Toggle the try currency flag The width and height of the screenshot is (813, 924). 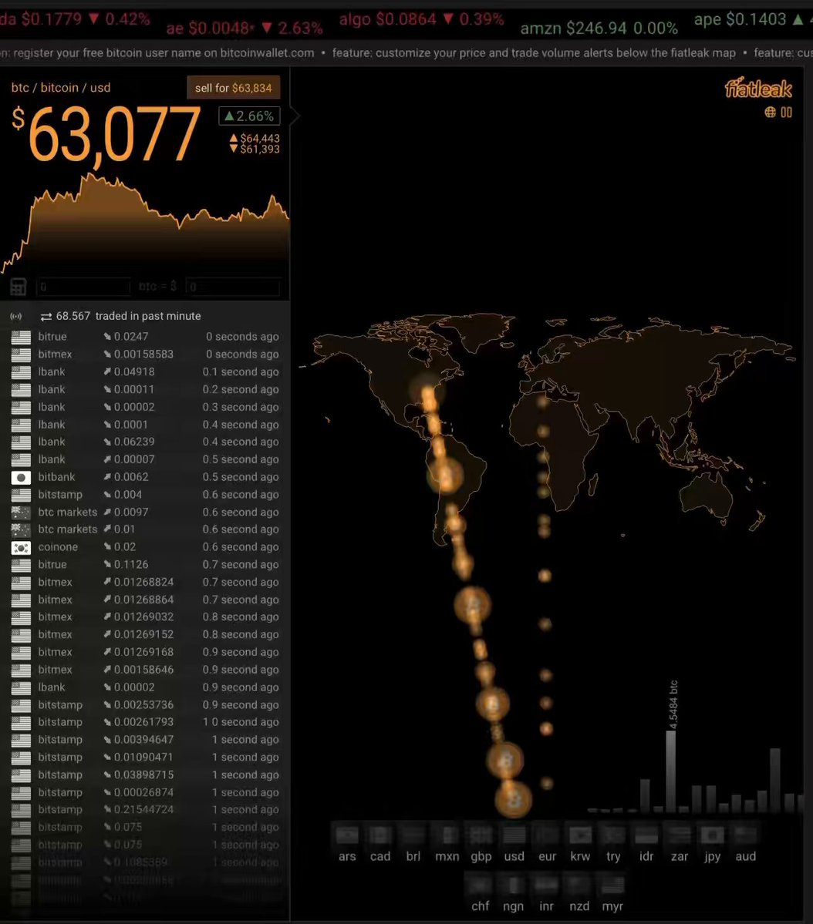pos(613,835)
